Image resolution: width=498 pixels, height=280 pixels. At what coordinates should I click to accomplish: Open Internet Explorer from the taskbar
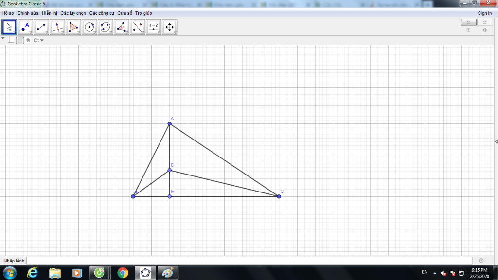tap(33, 273)
